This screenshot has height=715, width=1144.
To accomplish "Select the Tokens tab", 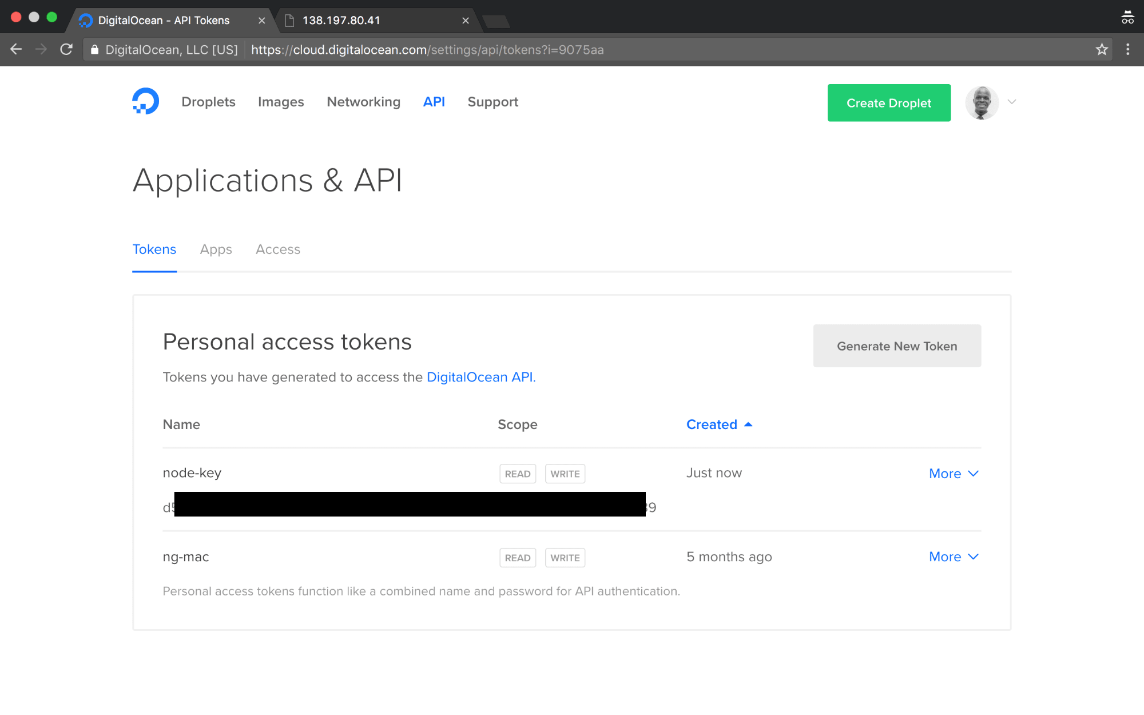I will [x=154, y=249].
